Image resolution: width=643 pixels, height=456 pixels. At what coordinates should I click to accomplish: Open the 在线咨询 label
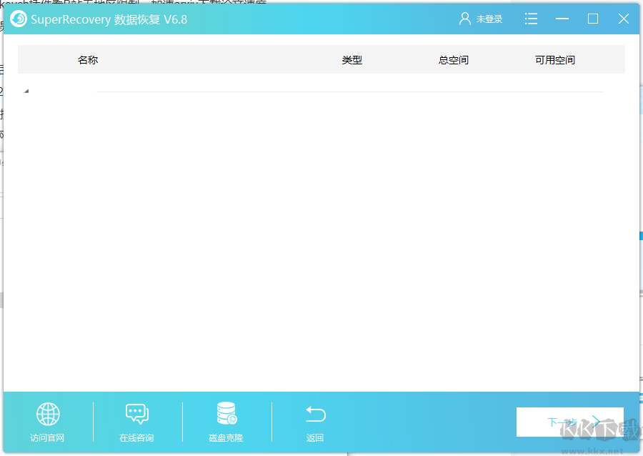pos(136,438)
